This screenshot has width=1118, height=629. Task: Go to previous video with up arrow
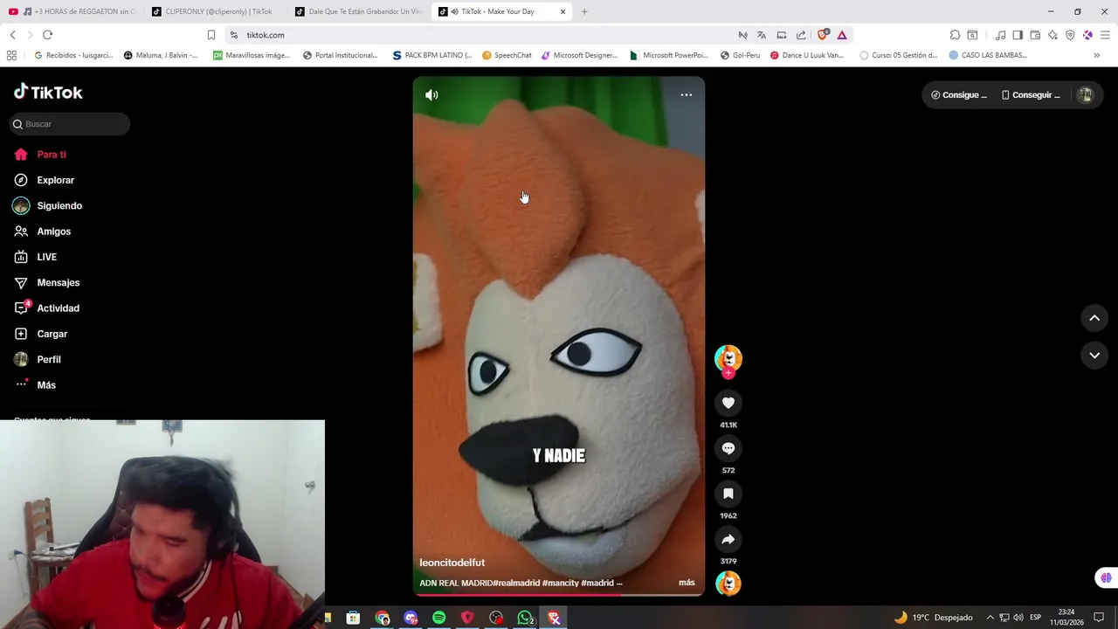pos(1094,318)
